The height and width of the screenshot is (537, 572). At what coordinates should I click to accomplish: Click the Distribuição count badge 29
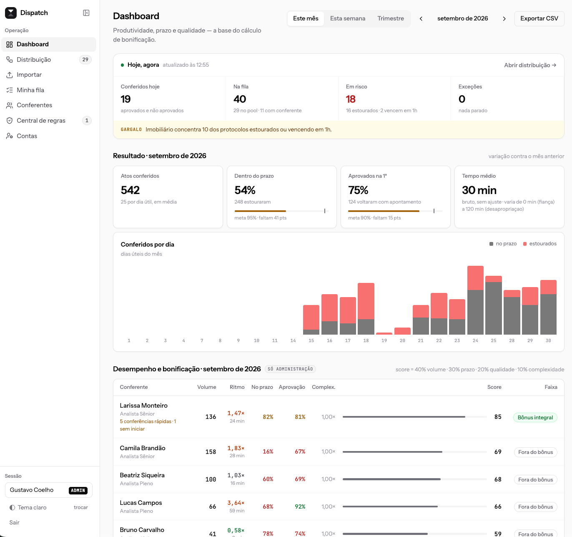pyautogui.click(x=85, y=60)
